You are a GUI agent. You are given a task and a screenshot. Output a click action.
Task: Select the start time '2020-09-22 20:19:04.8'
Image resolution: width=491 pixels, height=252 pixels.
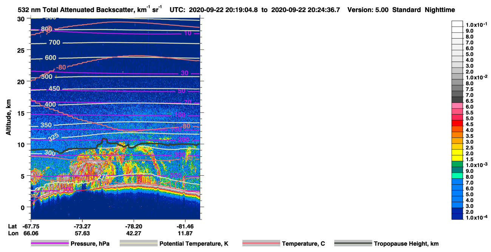pyautogui.click(x=224, y=10)
